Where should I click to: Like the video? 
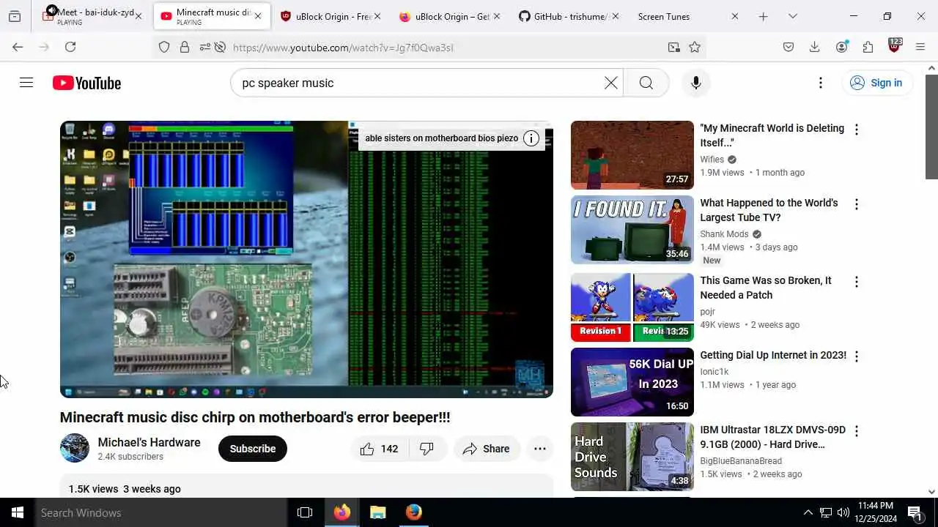pos(379,449)
